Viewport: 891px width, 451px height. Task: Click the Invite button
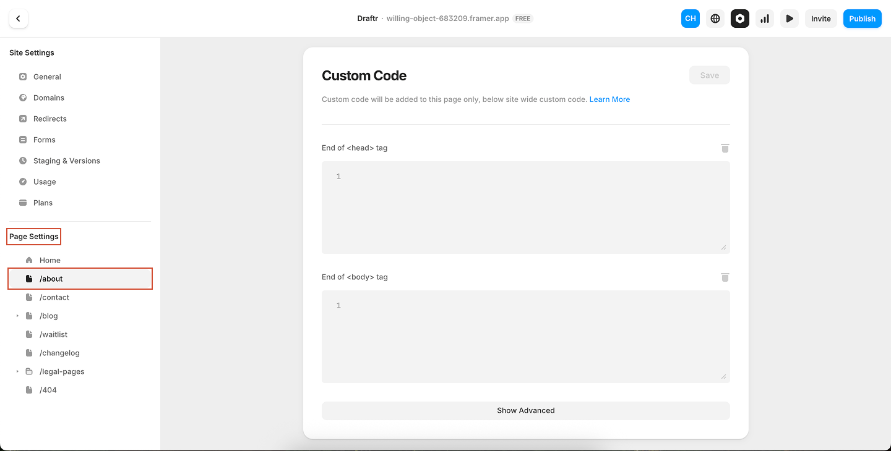coord(821,19)
